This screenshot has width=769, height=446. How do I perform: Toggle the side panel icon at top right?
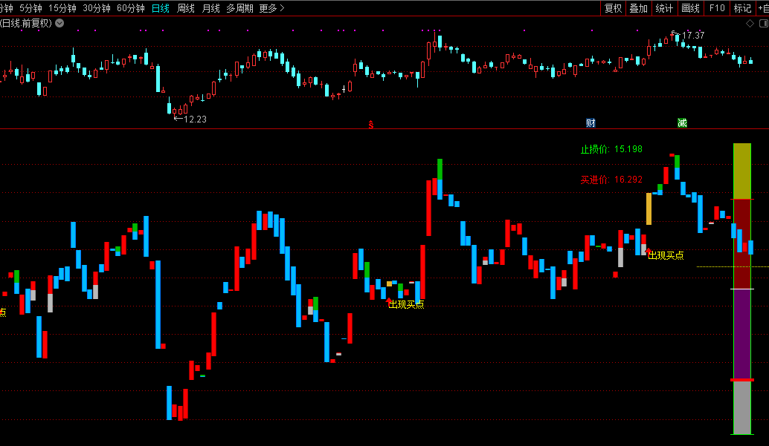tap(762, 23)
